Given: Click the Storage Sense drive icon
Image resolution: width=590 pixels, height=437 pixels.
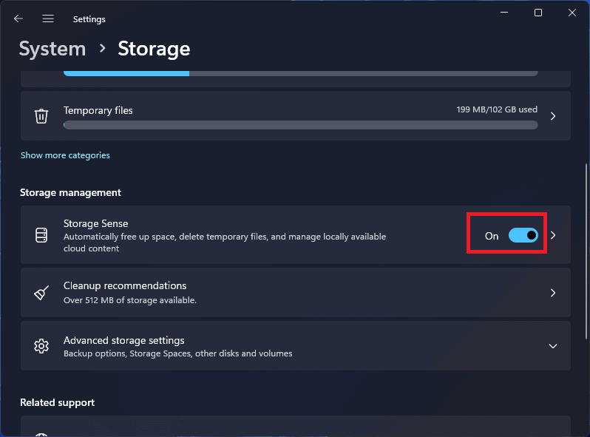Looking at the screenshot, I should click(41, 235).
